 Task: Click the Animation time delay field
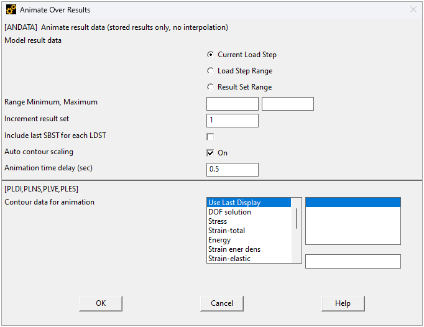click(232, 169)
